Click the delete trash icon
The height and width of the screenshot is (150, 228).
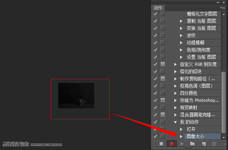214,144
